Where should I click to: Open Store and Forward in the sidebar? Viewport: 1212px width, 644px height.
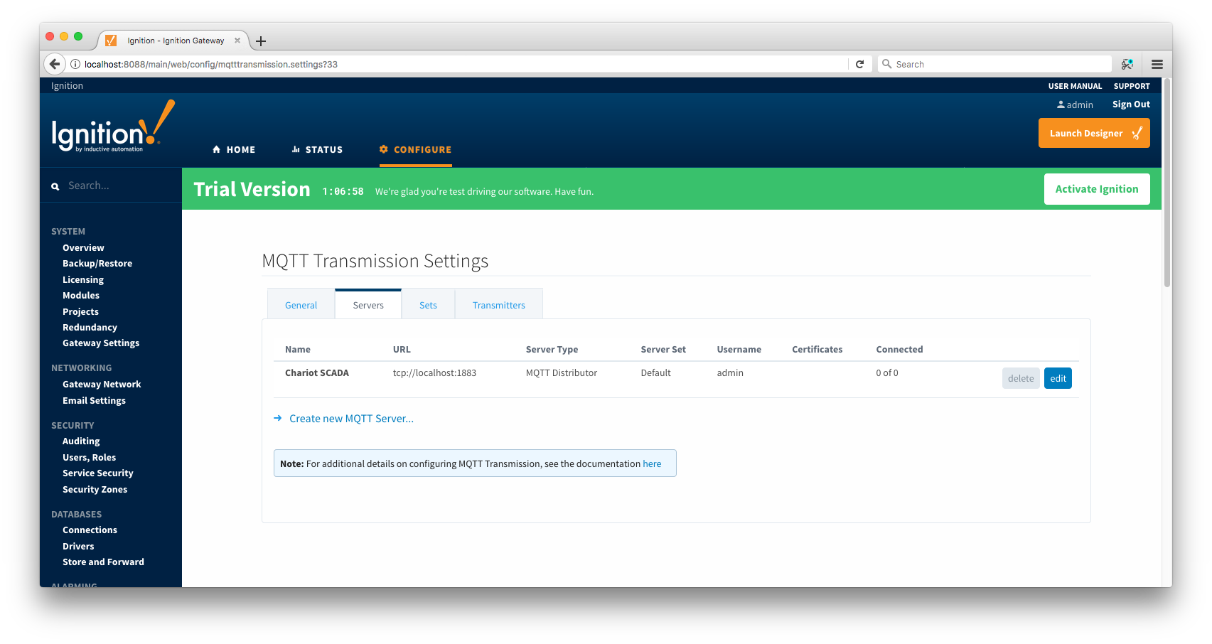pyautogui.click(x=103, y=562)
